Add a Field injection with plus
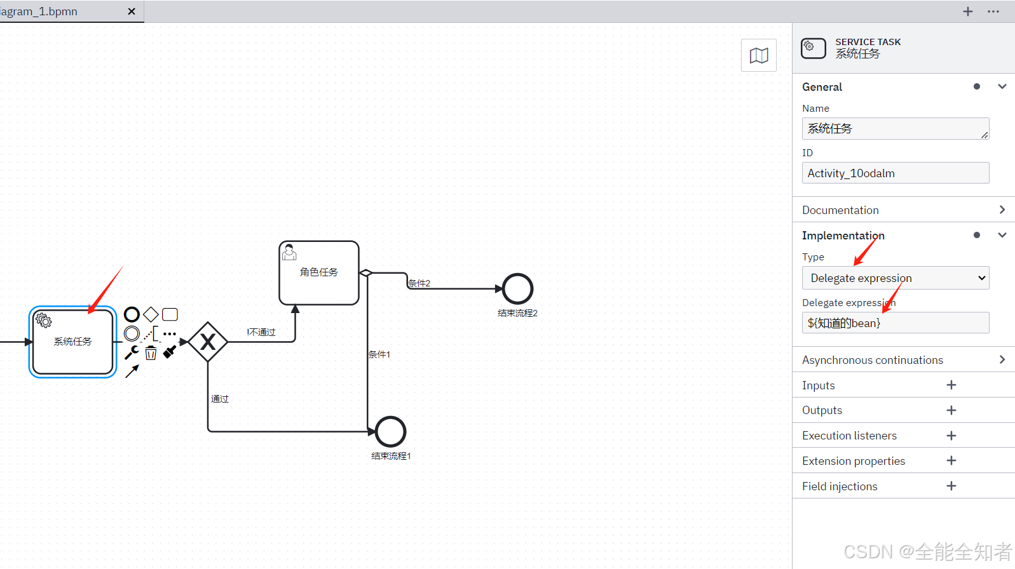This screenshot has height=569, width=1015. point(951,486)
